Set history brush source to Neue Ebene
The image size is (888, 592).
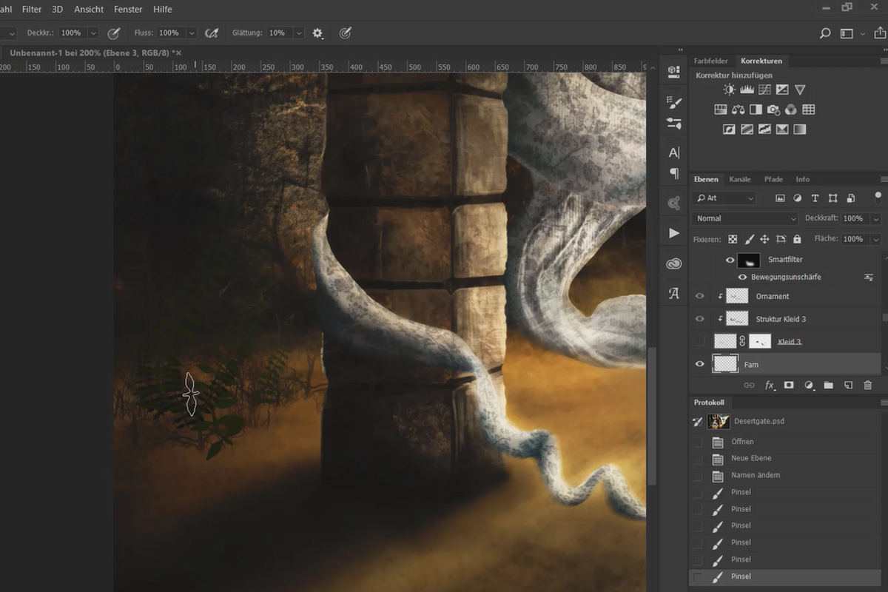click(x=697, y=458)
